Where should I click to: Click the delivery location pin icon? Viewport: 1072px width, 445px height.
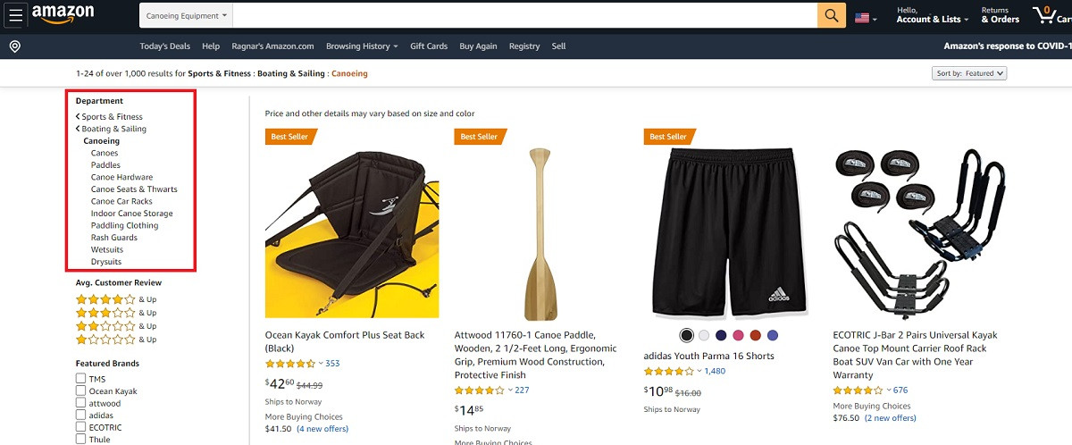click(15, 46)
